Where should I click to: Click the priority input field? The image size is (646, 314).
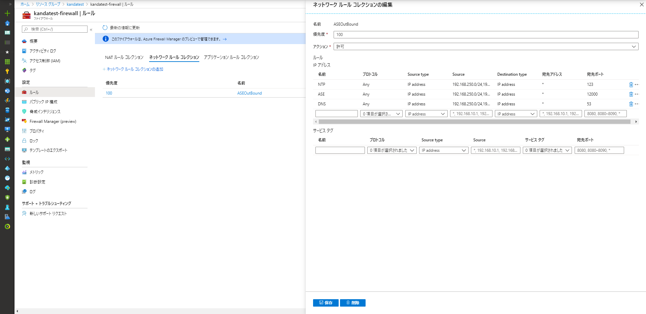pyautogui.click(x=485, y=35)
